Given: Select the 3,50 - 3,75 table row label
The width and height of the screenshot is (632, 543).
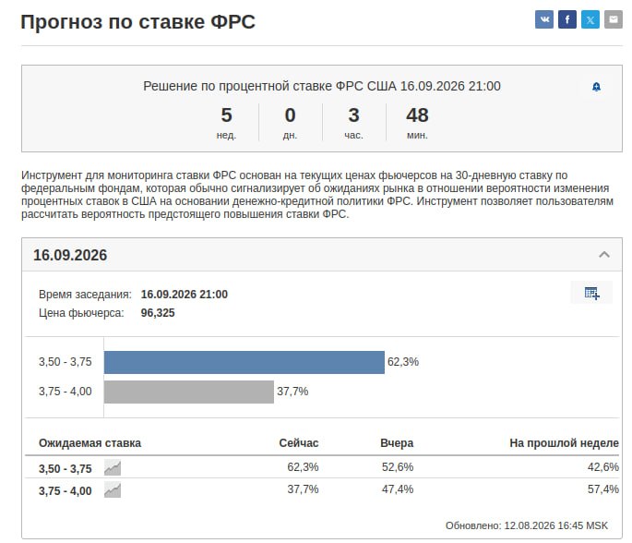Looking at the screenshot, I should [66, 469].
